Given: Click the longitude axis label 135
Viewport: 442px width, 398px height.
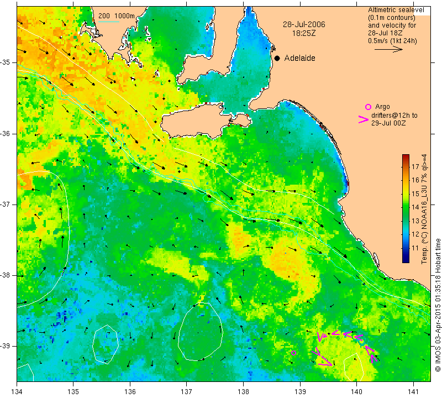Looking at the screenshot, I should (73, 392).
